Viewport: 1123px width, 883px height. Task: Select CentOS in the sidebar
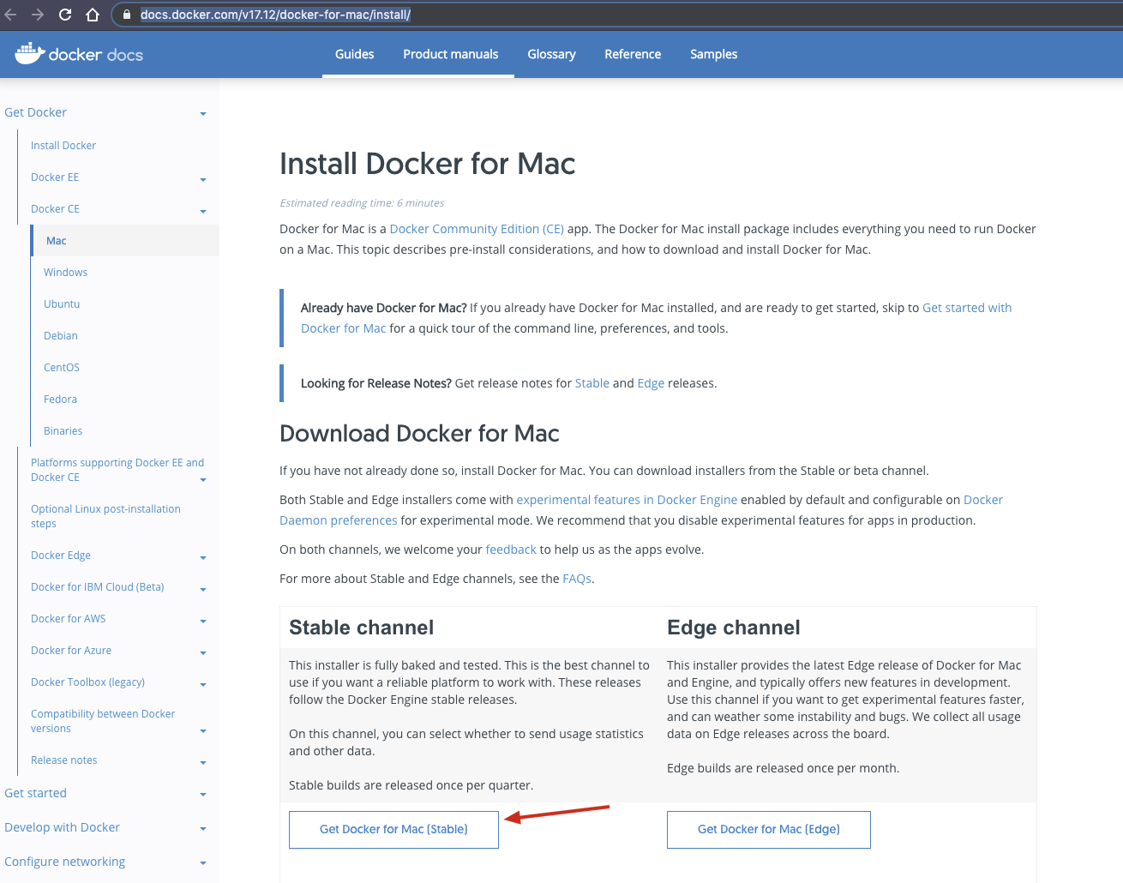[x=62, y=368]
